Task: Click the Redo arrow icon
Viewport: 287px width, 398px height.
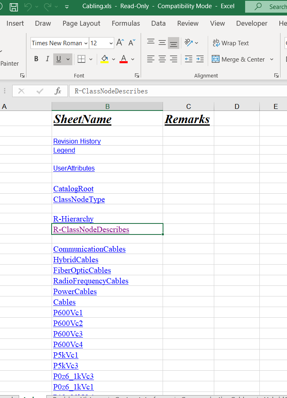Action: click(x=48, y=7)
